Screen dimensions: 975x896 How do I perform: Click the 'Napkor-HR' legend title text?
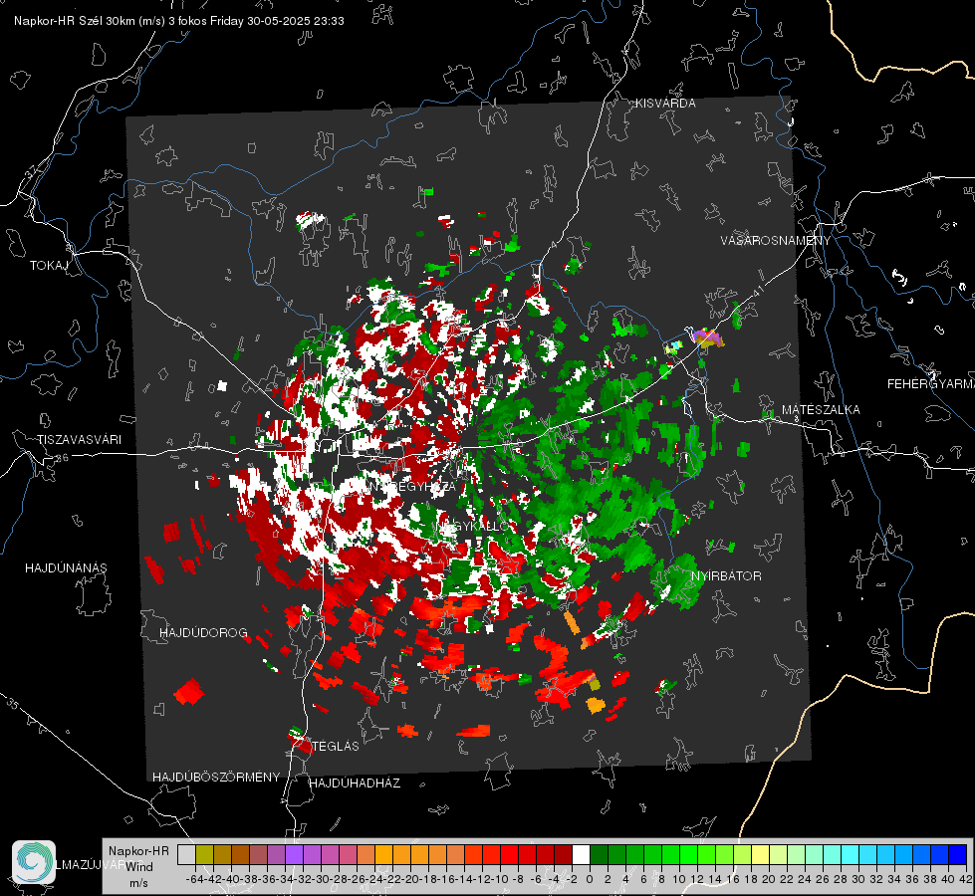tap(138, 851)
